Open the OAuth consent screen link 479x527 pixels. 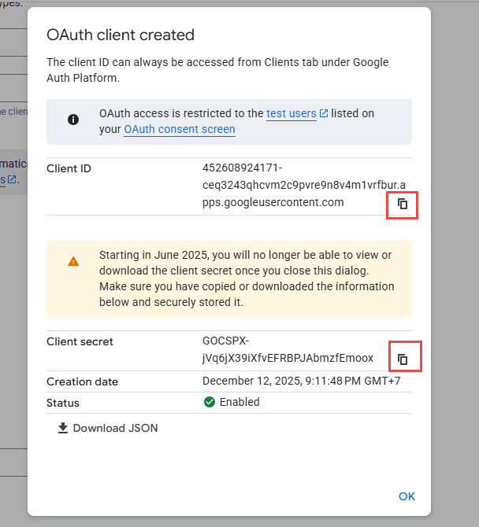[x=179, y=129]
